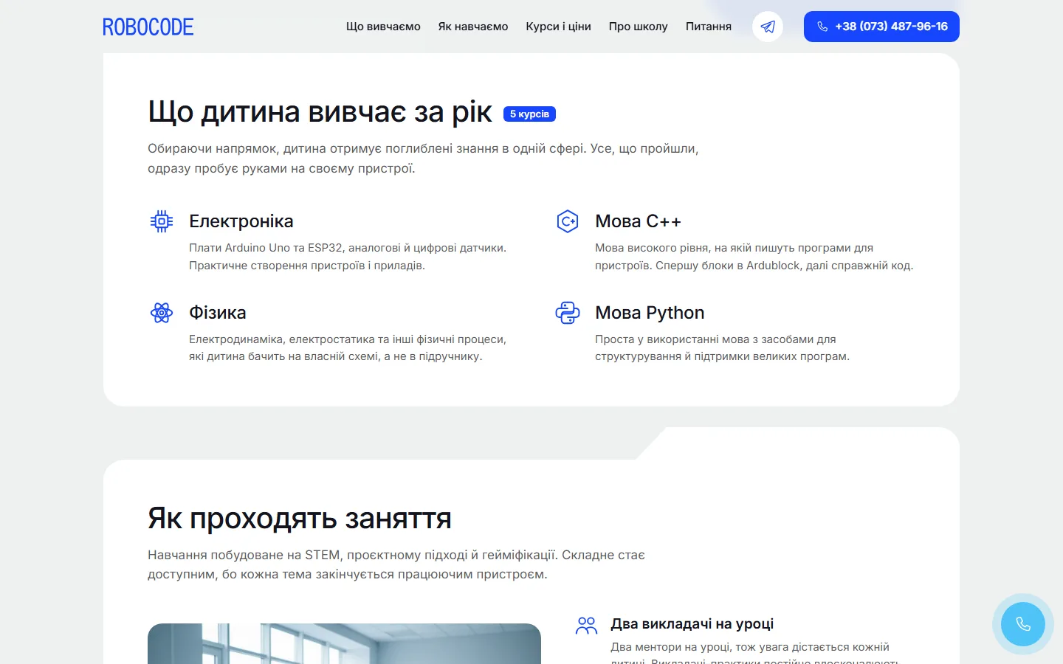
Task: Click the 5 курсів badge
Action: click(x=529, y=114)
